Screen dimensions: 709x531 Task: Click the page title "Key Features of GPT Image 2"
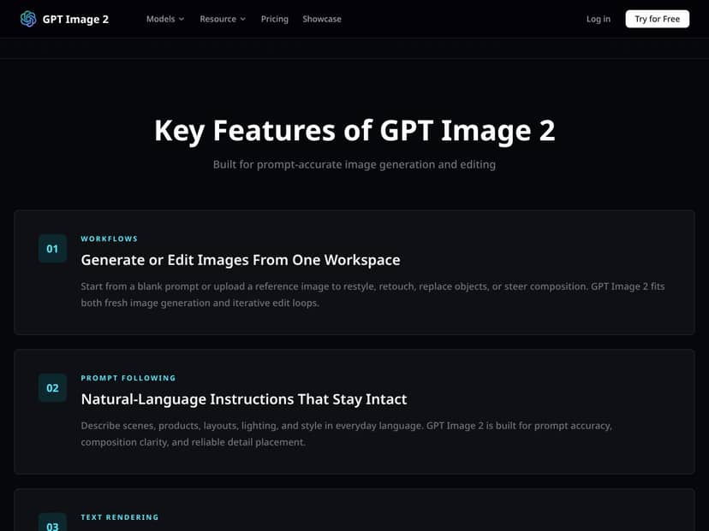pyautogui.click(x=354, y=130)
